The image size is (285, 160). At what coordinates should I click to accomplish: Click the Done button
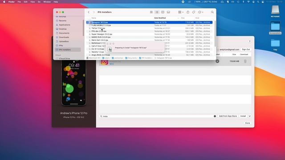(248, 123)
